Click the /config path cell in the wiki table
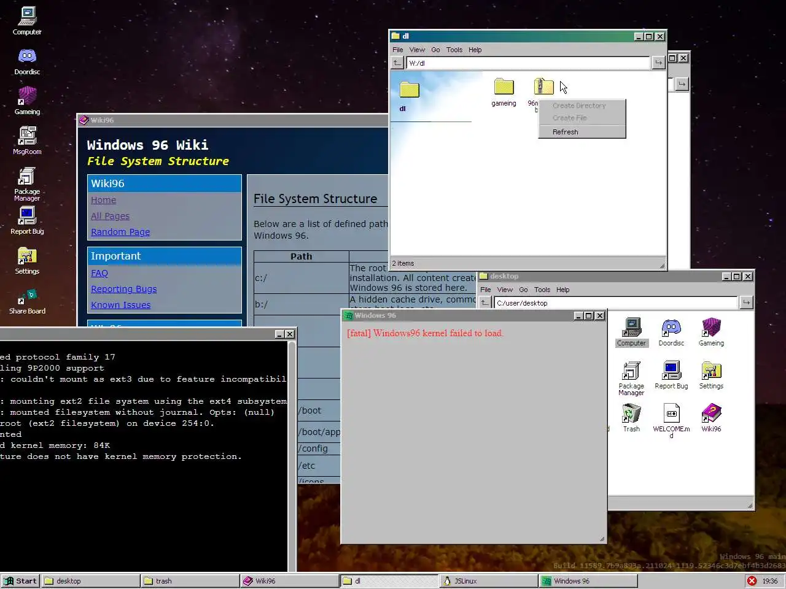 319,448
